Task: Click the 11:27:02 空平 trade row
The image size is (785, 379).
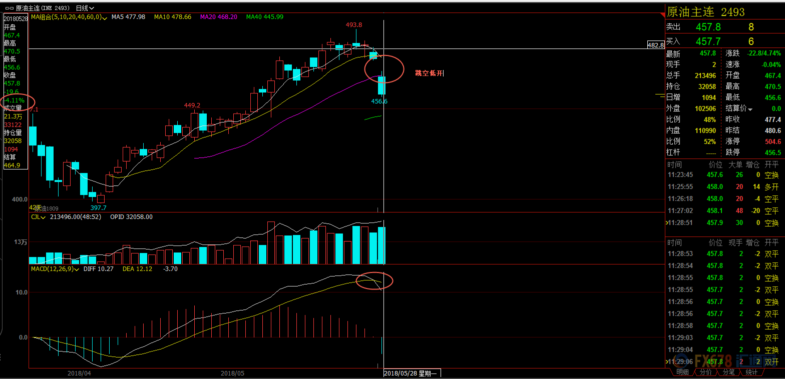Action: point(724,211)
